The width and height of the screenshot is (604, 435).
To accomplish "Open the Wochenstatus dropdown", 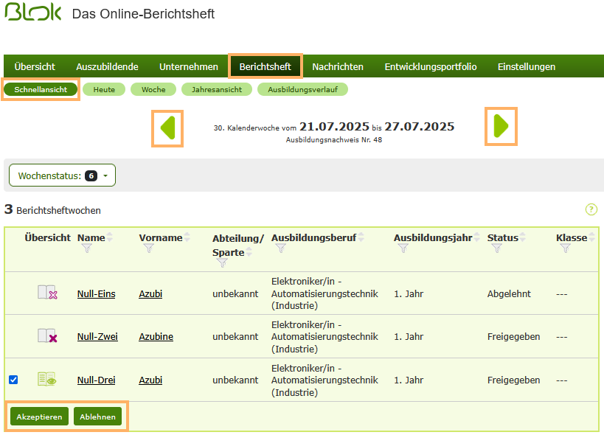I will click(x=62, y=175).
